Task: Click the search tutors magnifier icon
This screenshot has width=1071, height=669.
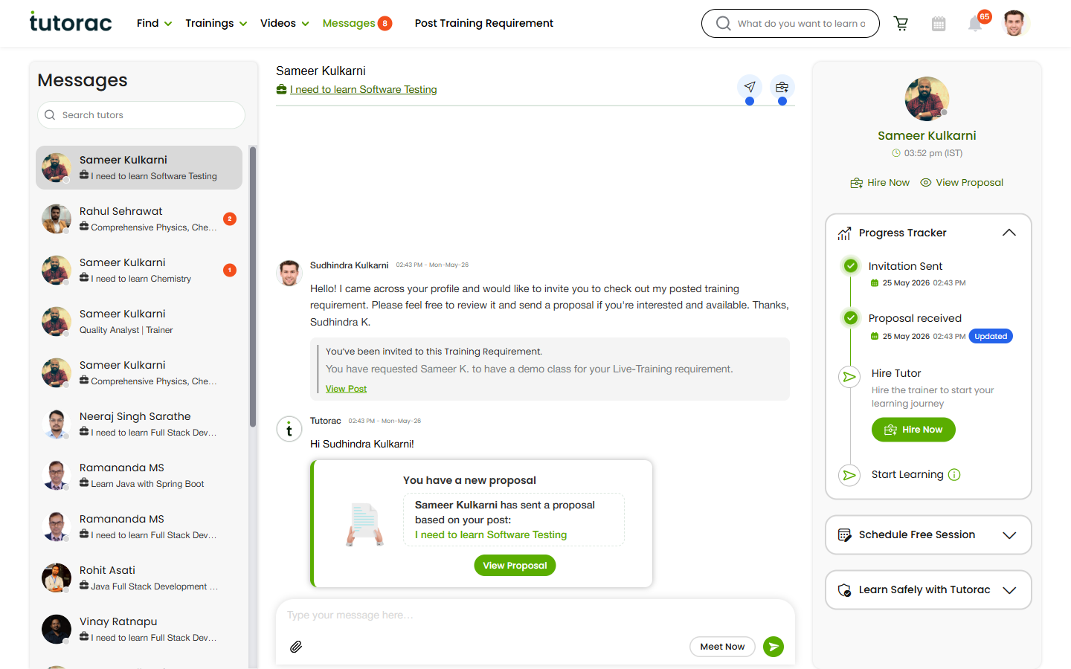Action: point(50,115)
